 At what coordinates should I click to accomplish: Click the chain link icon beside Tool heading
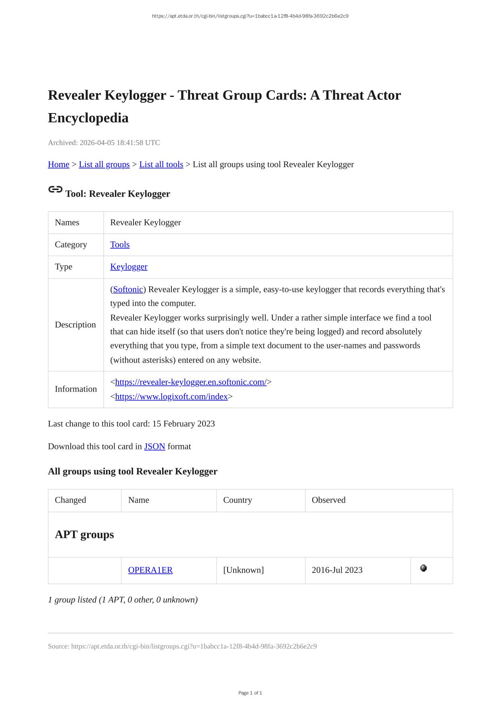(55, 189)
